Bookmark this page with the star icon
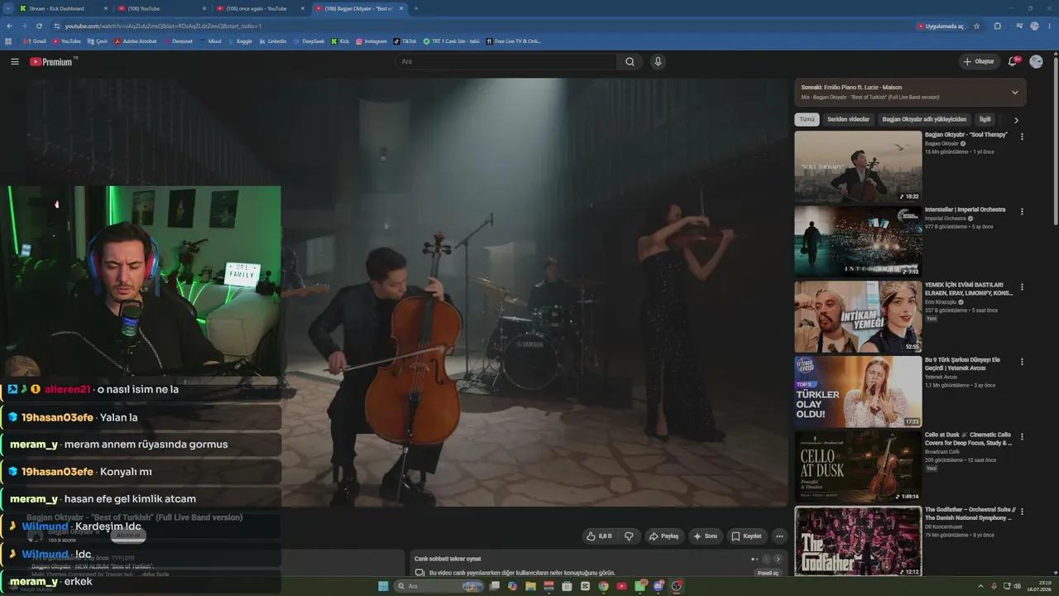1059x596 pixels. click(x=976, y=26)
